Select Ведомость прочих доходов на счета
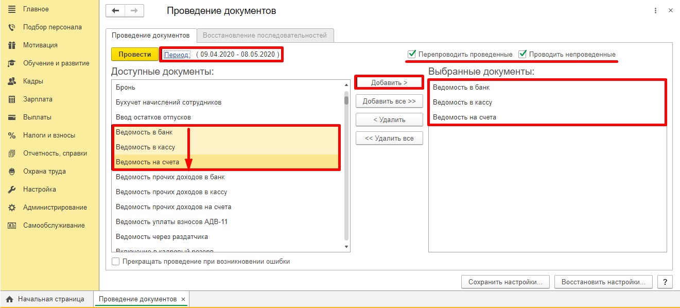680x308 pixels. [227, 207]
